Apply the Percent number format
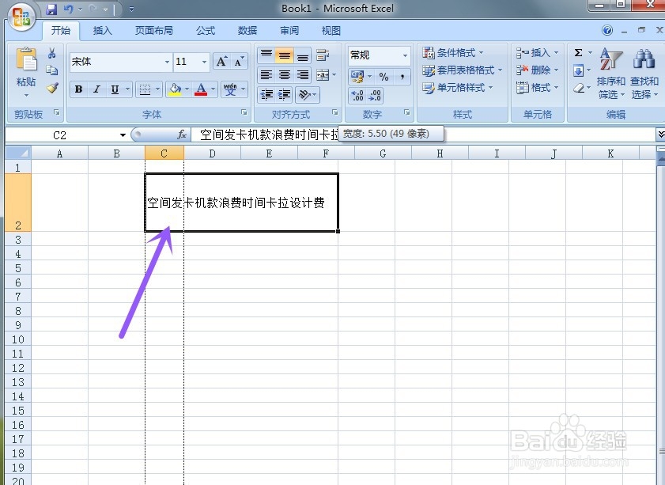Viewport: 665px width, 485px height. click(x=385, y=78)
